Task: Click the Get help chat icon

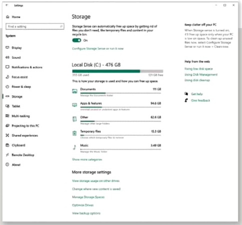Action: click(x=186, y=94)
